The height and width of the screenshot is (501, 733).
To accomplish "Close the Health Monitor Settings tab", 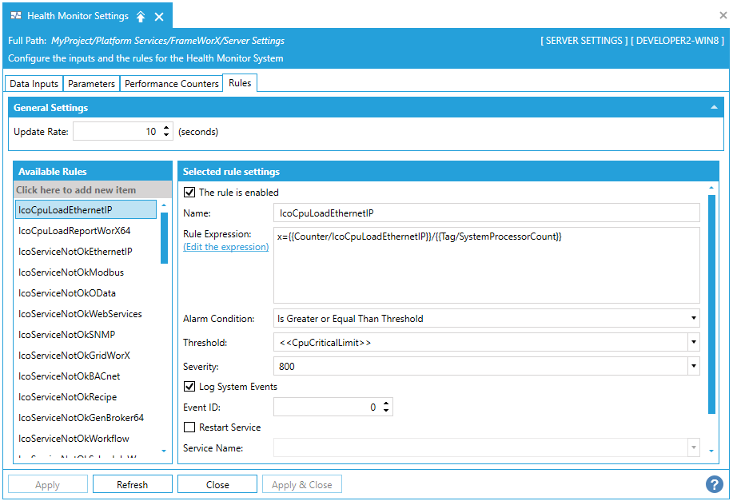I will pyautogui.click(x=159, y=17).
